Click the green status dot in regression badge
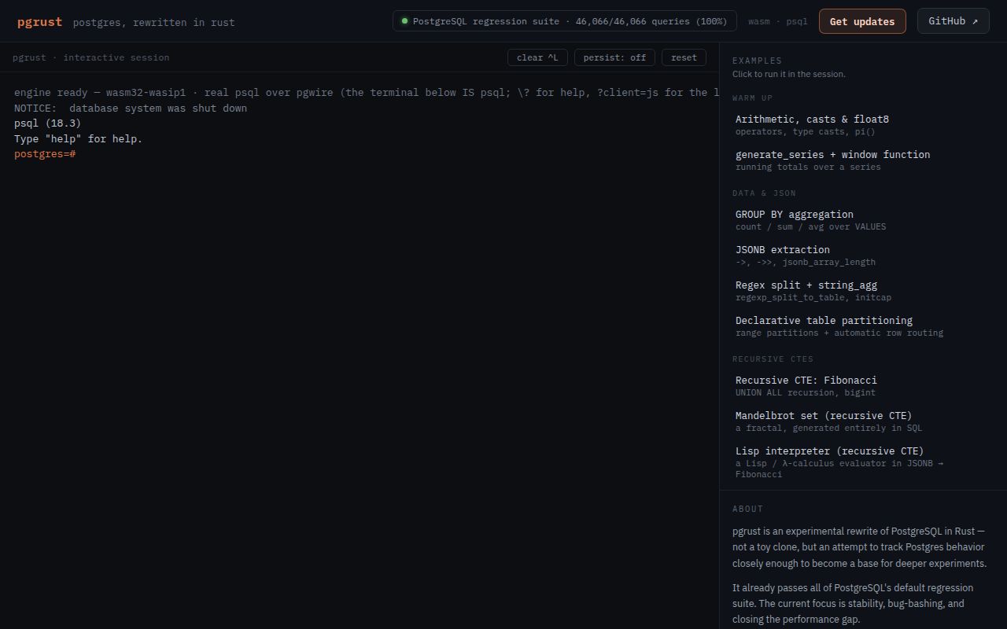 [x=405, y=21]
